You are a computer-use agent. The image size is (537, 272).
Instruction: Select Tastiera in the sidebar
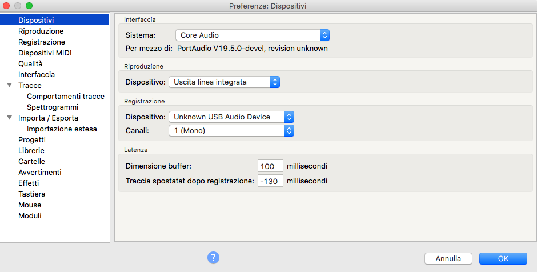[31, 194]
